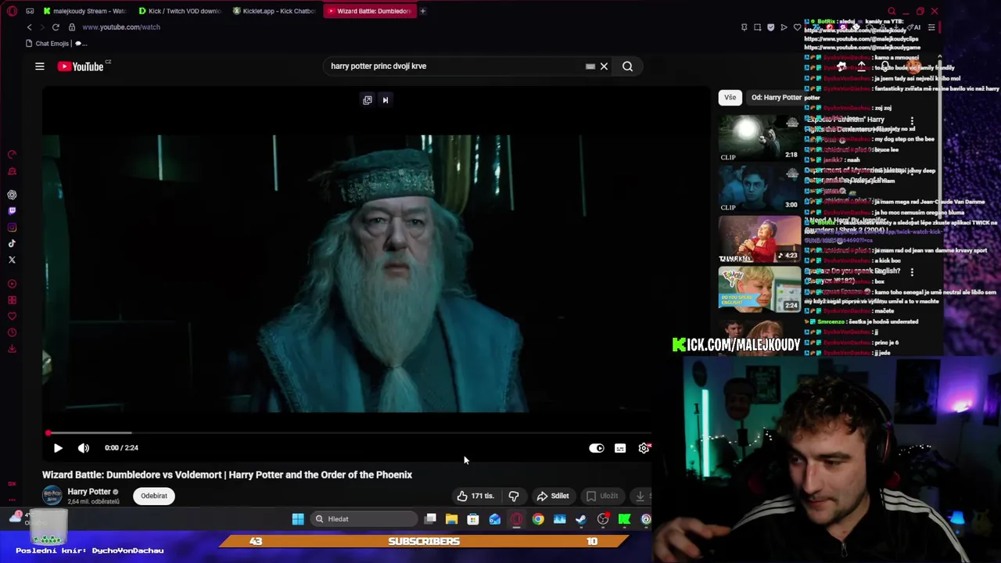Viewport: 1001px width, 563px height.
Task: Open Task View on taskbar
Action: 430,519
